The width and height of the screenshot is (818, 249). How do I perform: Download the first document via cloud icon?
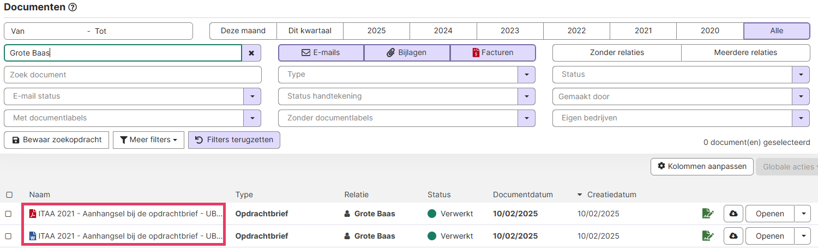733,214
